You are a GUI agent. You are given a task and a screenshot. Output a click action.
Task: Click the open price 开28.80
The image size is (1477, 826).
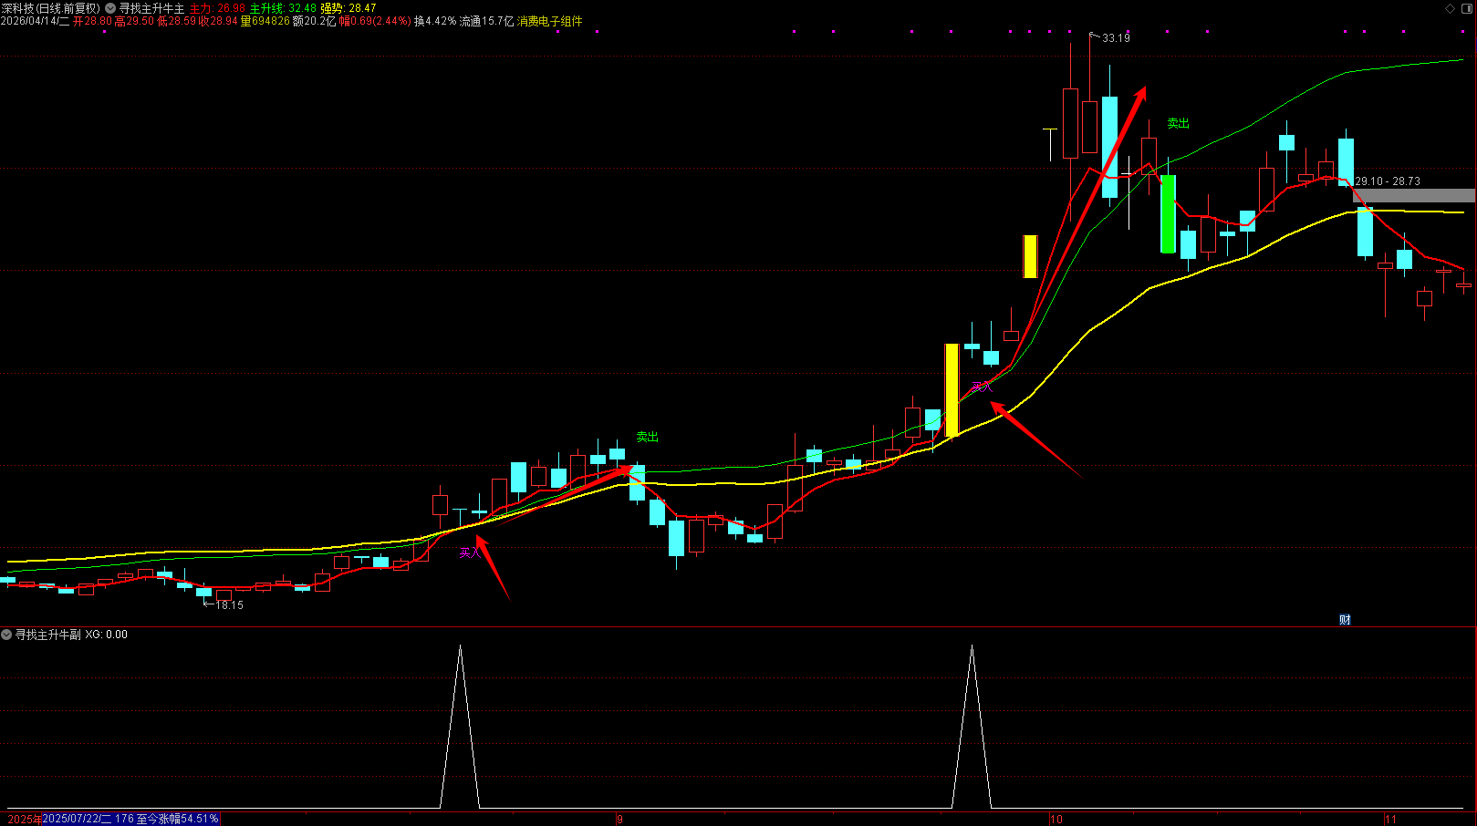pos(92,21)
